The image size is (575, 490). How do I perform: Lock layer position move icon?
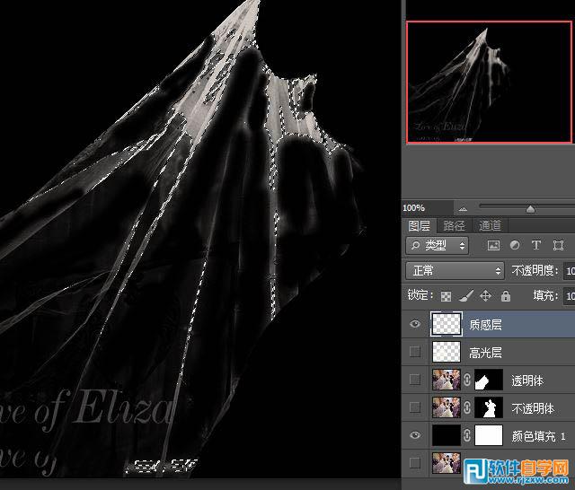[485, 295]
